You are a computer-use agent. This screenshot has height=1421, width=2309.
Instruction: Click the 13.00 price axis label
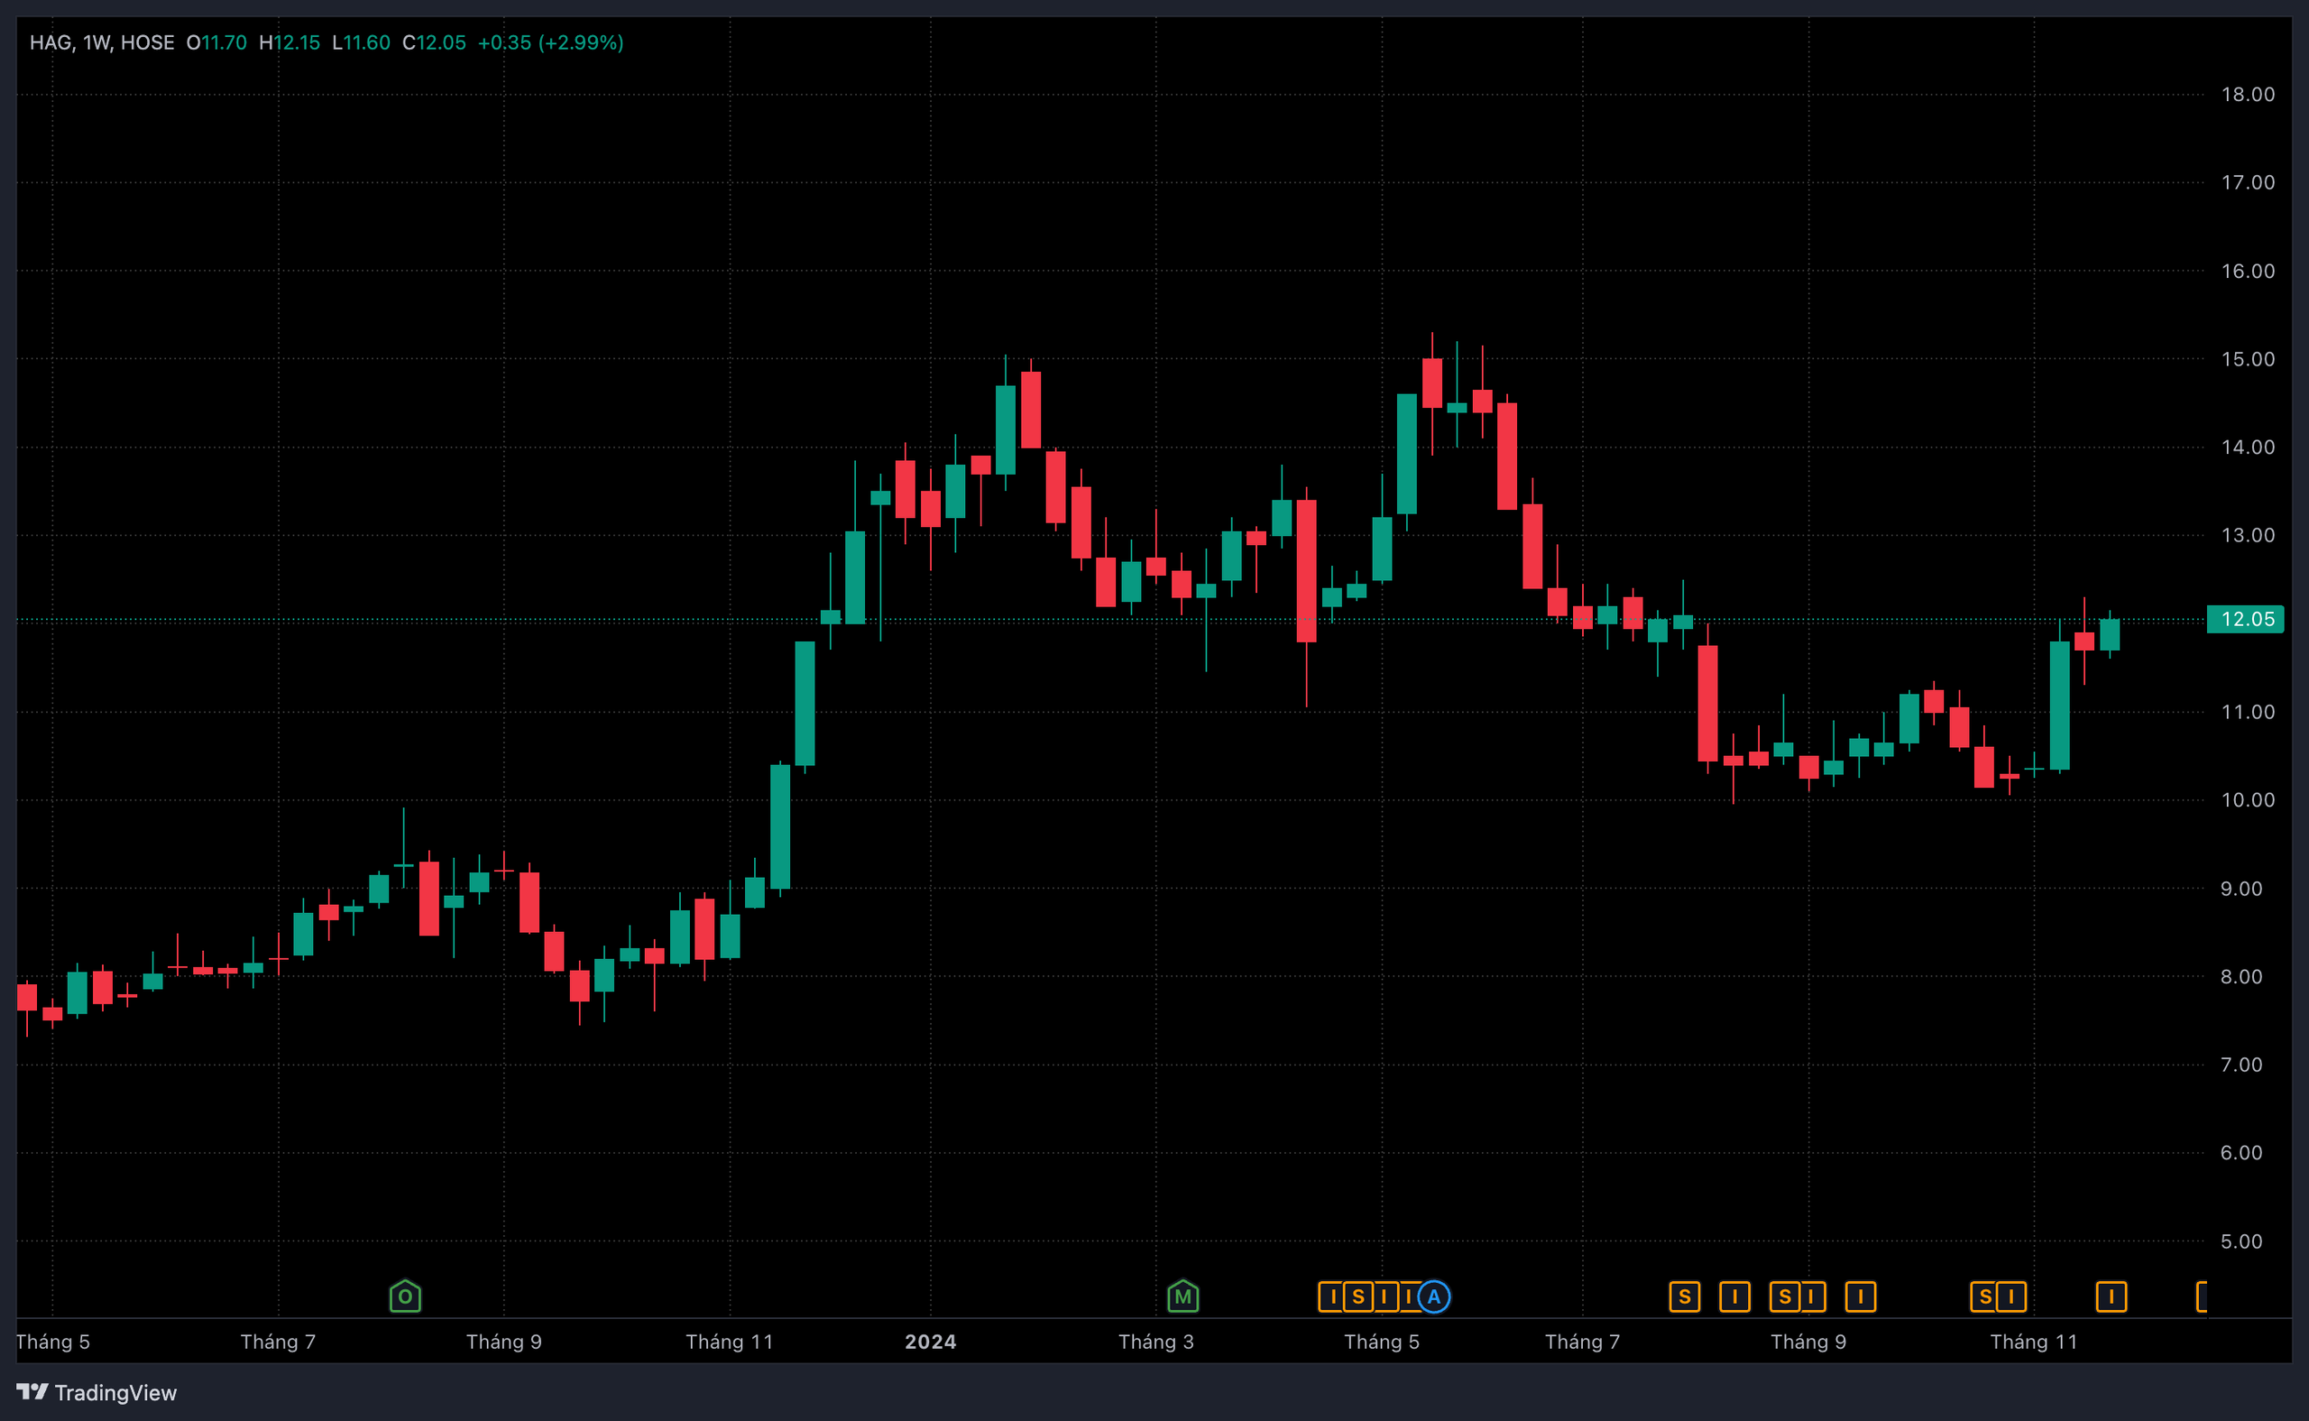point(2247,535)
